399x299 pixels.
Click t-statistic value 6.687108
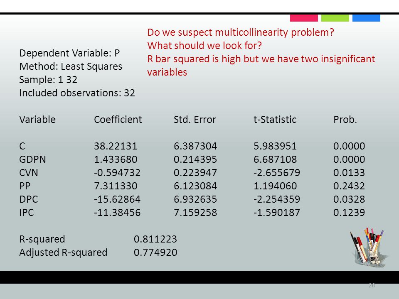tap(275, 159)
